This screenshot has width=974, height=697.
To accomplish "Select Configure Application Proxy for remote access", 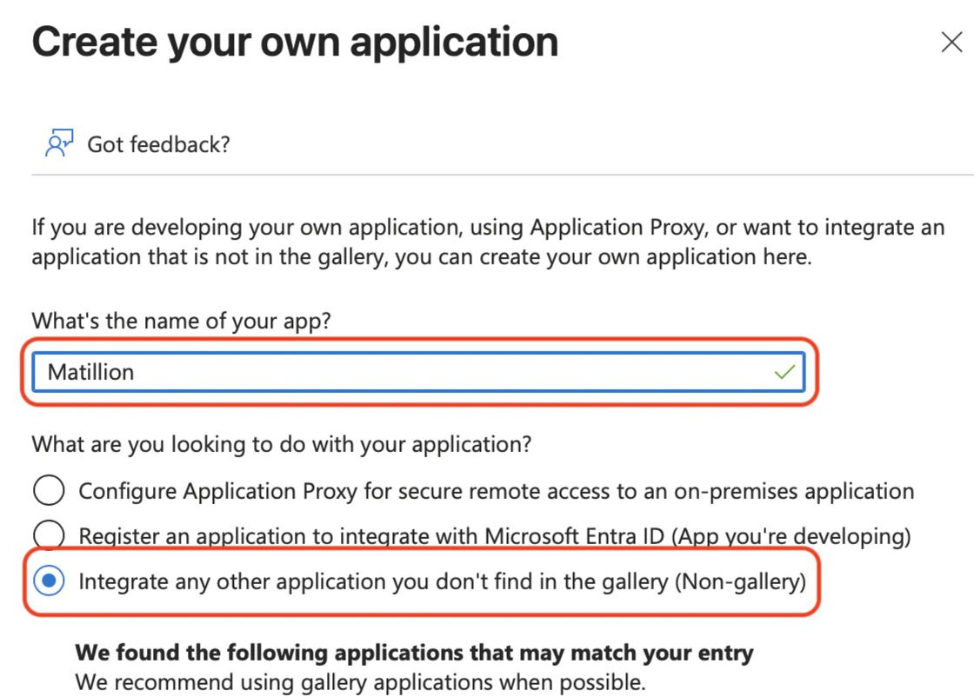I will pyautogui.click(x=49, y=490).
